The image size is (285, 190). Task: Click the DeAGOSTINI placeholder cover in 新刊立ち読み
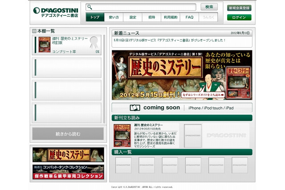[193, 136]
